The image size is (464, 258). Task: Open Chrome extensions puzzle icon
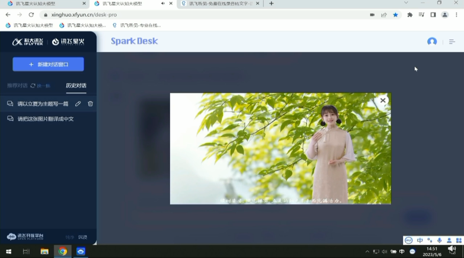410,15
